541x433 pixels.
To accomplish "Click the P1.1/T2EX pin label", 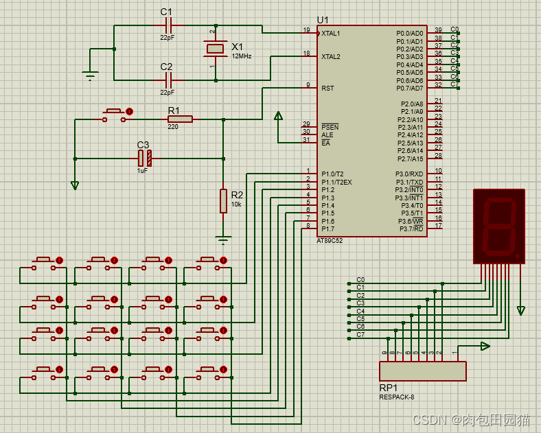I will point(336,182).
